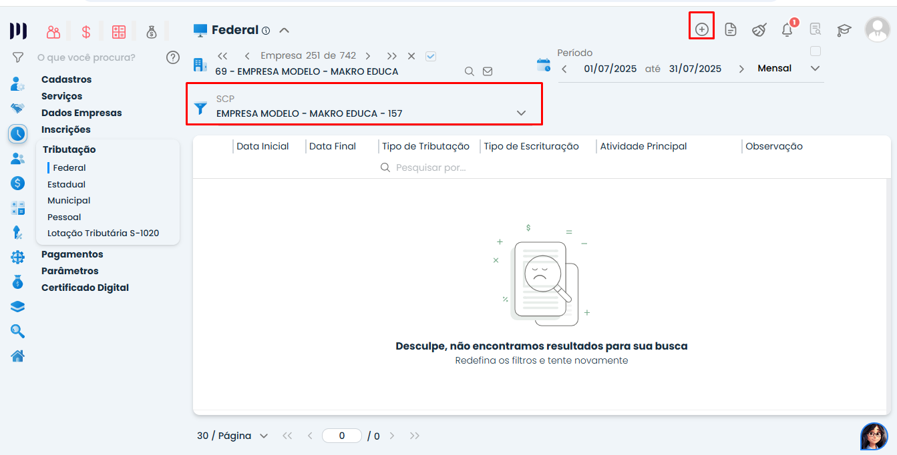Open Cadastros menu
897x455 pixels.
pyautogui.click(x=67, y=79)
